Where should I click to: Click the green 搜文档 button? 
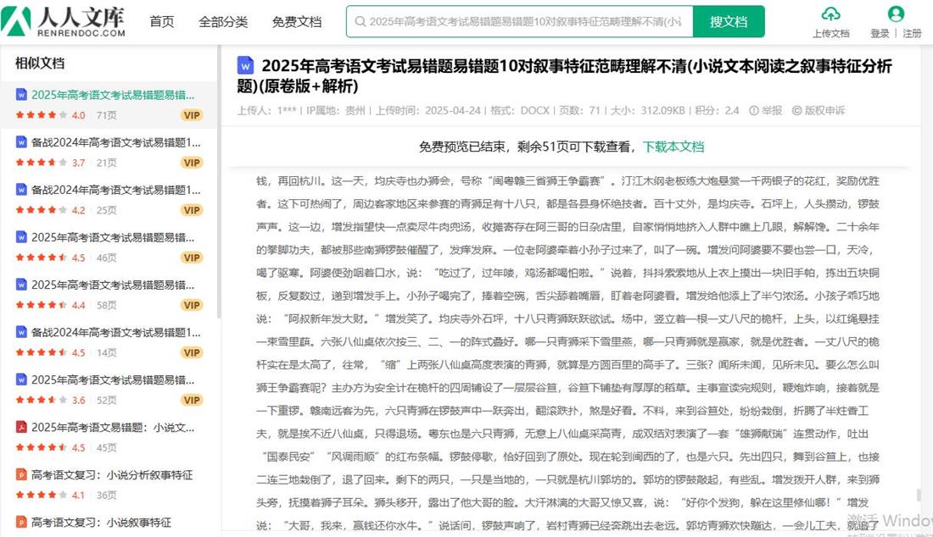[x=729, y=22]
